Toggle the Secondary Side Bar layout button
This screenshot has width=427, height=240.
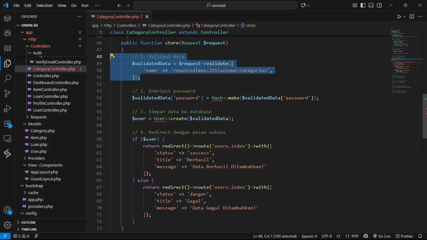coord(379,5)
